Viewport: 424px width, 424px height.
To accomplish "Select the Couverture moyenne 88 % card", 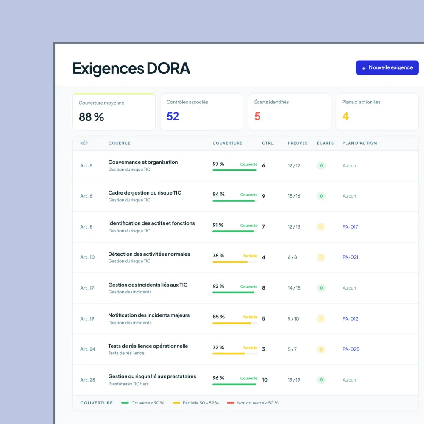I will coord(114,112).
